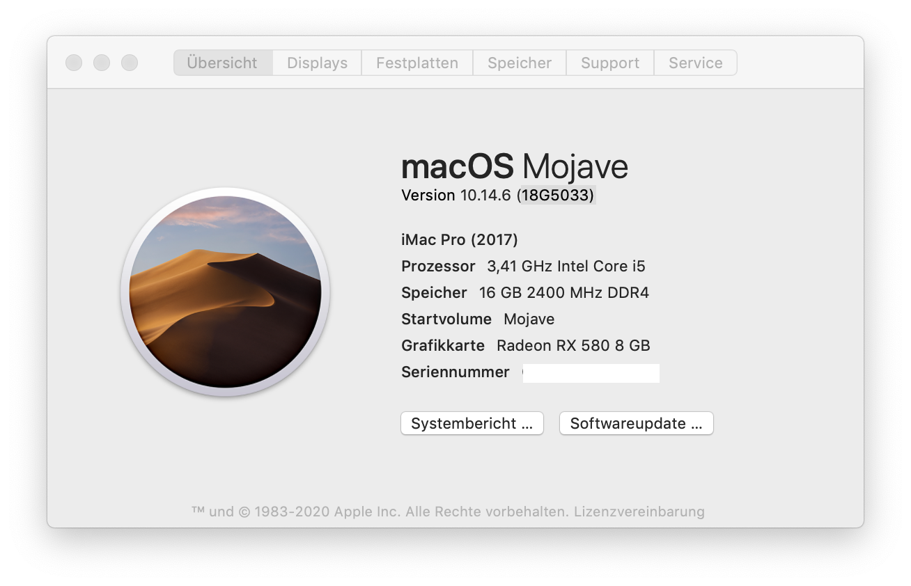Click the macOS Mojave dune logo
The width and height of the screenshot is (911, 586).
click(x=225, y=292)
